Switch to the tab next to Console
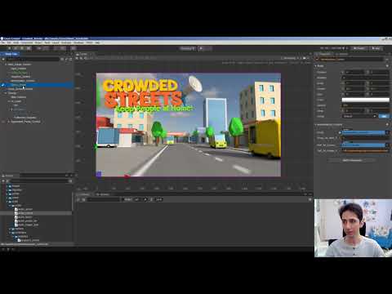 coord(103,194)
